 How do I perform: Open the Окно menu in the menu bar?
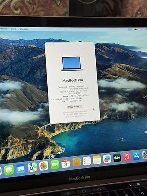pyautogui.click(x=14, y=29)
